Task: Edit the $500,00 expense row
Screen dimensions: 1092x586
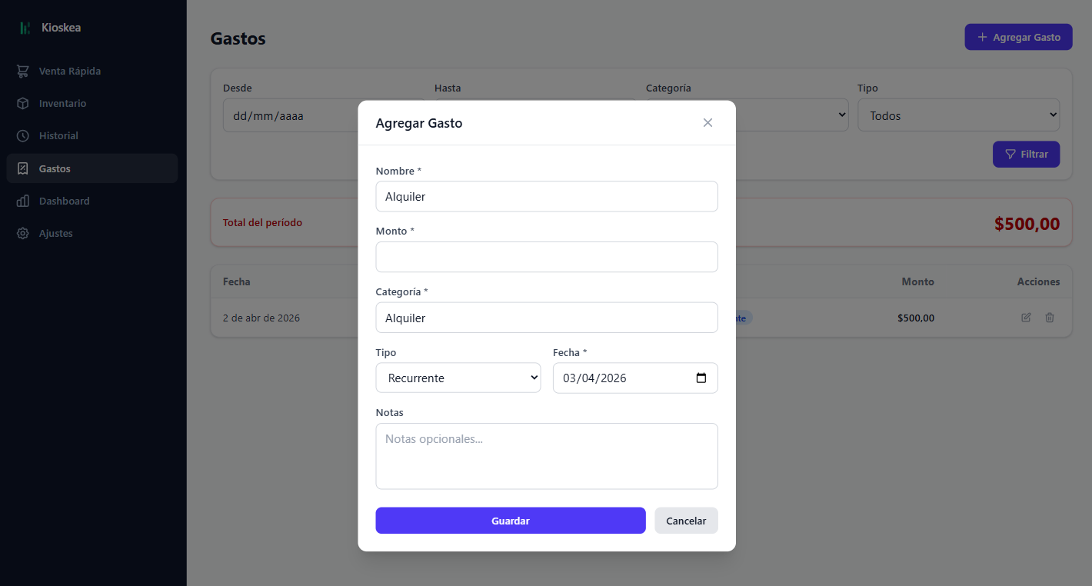Action: pyautogui.click(x=1026, y=318)
